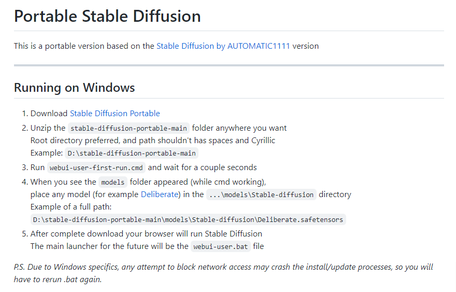Click the webui-user-first-run.cmd code text
This screenshot has width=456, height=292.
(96, 168)
